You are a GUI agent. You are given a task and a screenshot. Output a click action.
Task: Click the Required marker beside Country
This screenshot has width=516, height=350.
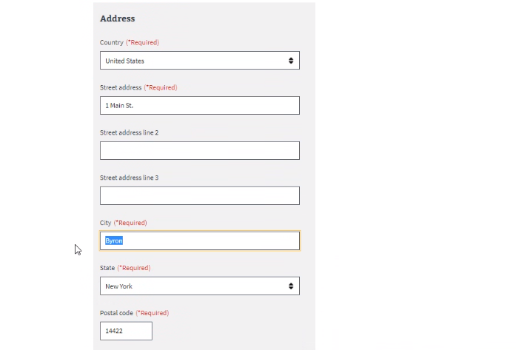142,43
